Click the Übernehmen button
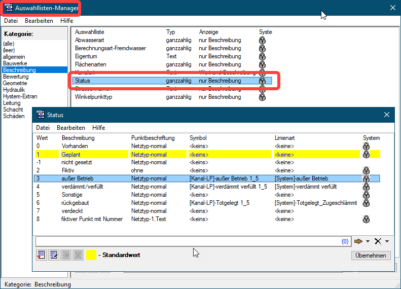Viewport: 401px width, 289px height. coord(371,256)
